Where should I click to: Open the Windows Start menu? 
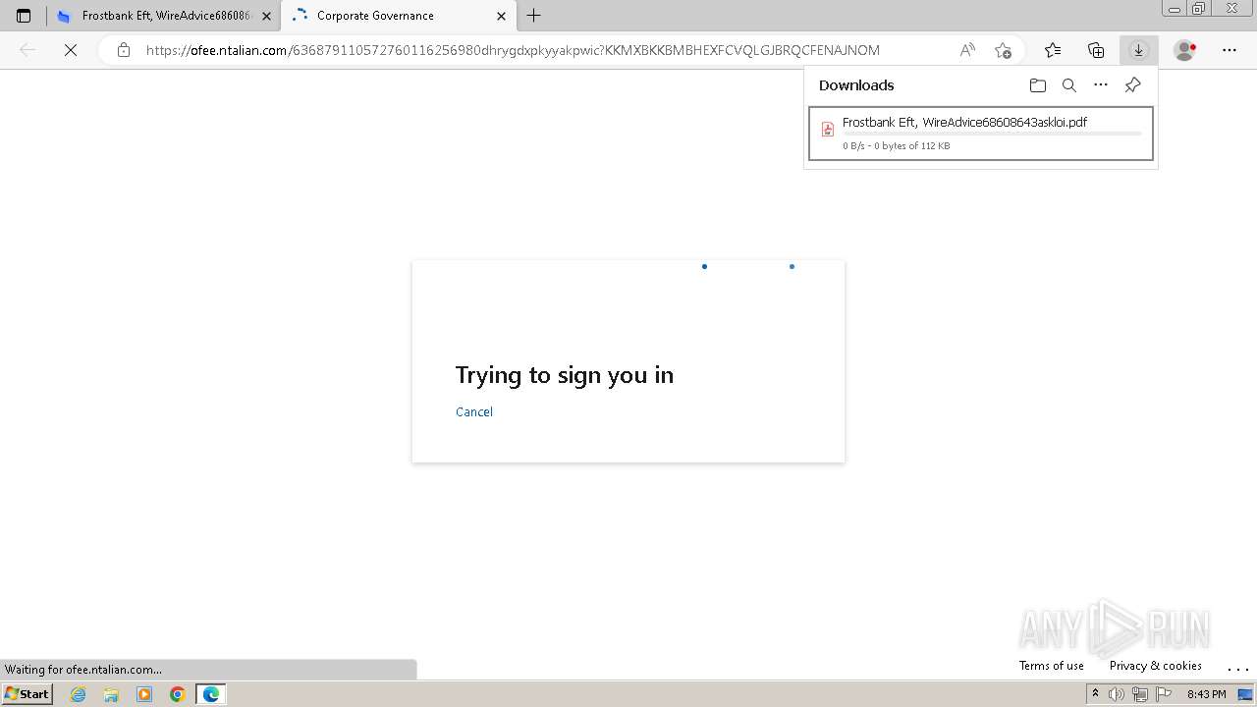(27, 694)
